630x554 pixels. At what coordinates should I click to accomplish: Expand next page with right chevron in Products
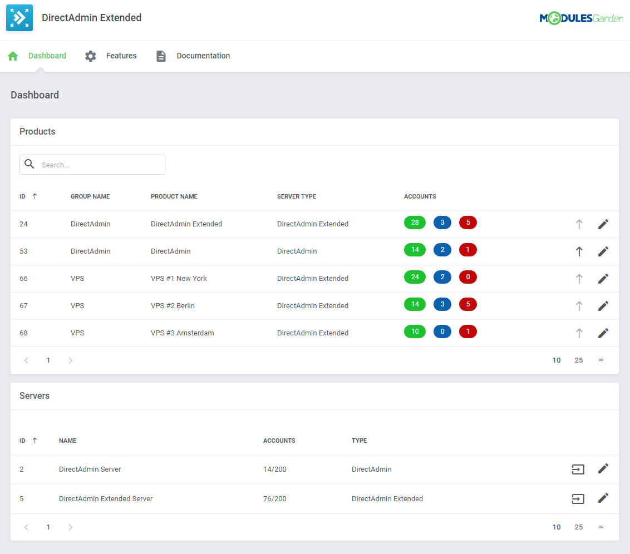pyautogui.click(x=70, y=360)
